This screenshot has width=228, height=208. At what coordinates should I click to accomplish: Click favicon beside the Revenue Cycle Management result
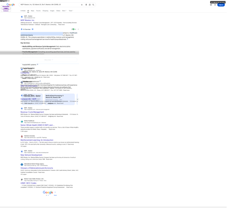pyautogui.click(x=22, y=109)
